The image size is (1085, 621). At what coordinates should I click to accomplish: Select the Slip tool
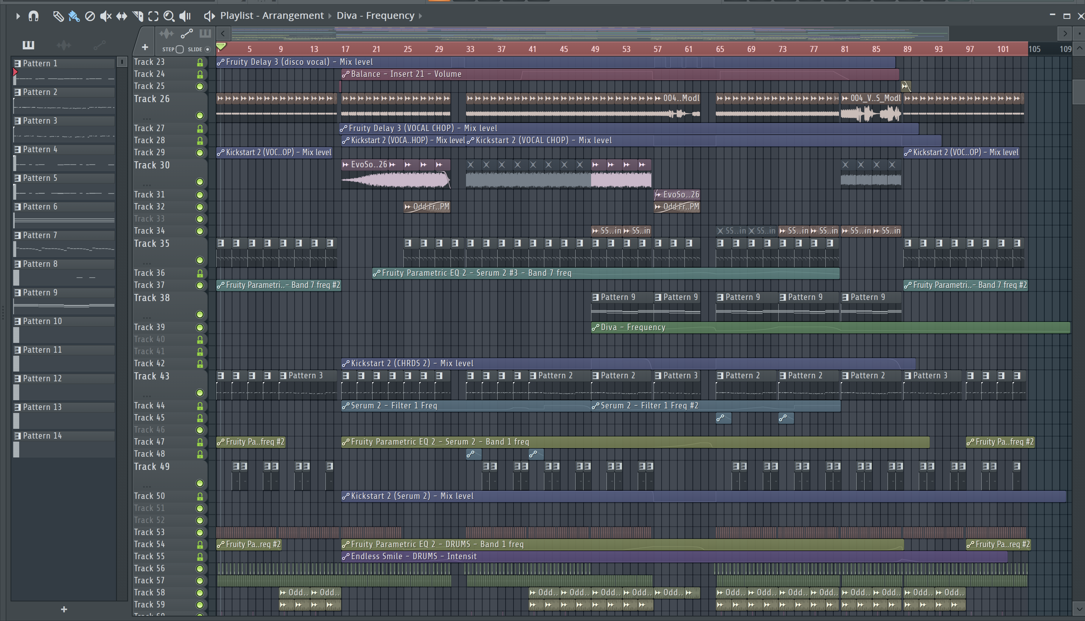tap(122, 16)
